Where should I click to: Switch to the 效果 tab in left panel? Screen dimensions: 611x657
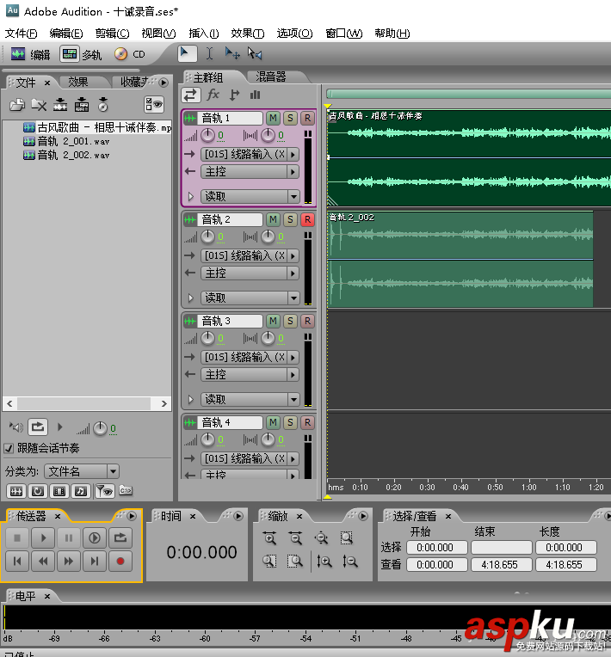click(x=78, y=83)
